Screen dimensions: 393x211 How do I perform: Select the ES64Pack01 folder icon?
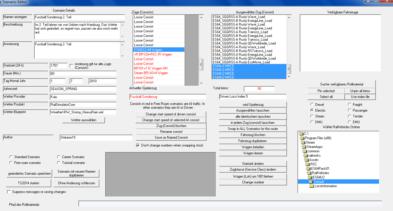(x=308, y=169)
